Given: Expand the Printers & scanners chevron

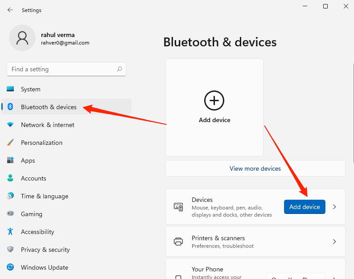Looking at the screenshot, I should pos(335,242).
